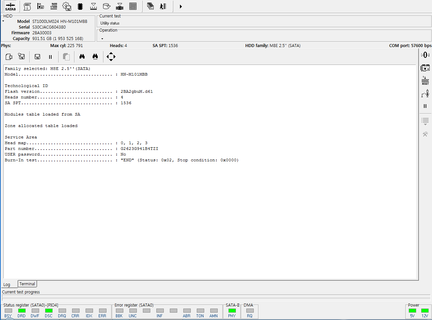This screenshot has width=432, height=320.
Task: Click the Max cyl value 225 791
Action: (75, 45)
